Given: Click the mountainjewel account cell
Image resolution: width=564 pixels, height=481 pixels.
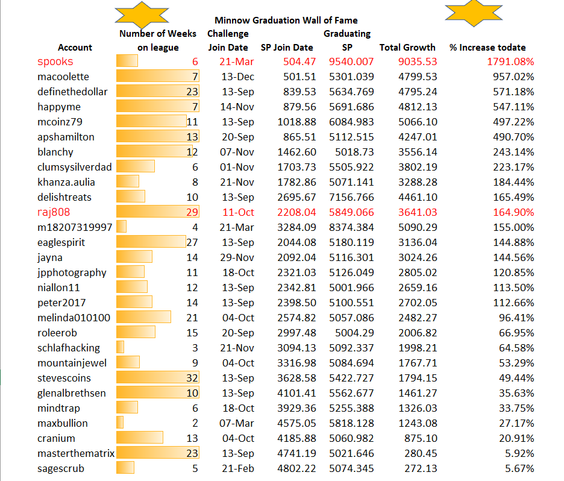Looking at the screenshot, I should [x=72, y=363].
